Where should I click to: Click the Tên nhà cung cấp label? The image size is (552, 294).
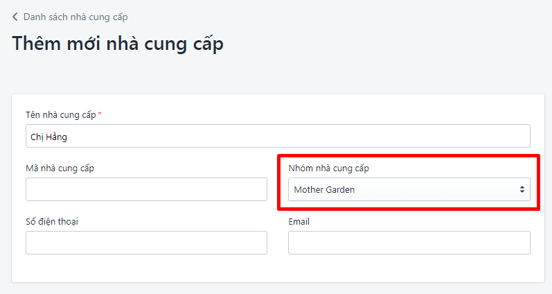click(60, 114)
